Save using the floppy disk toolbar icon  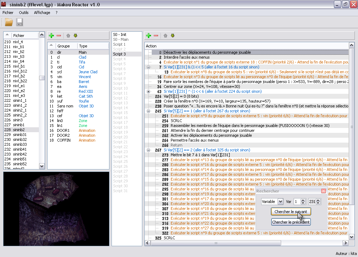(x=20, y=22)
